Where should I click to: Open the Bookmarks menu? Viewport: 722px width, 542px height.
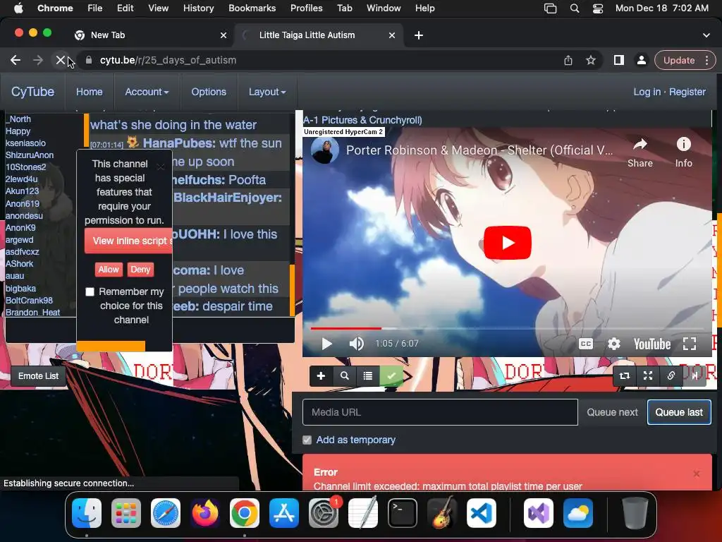tap(252, 8)
